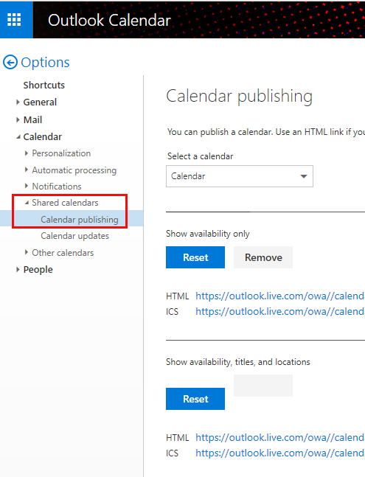Image resolution: width=365 pixels, height=477 pixels.
Task: Expand the Notifications arrow
Action: 27,186
